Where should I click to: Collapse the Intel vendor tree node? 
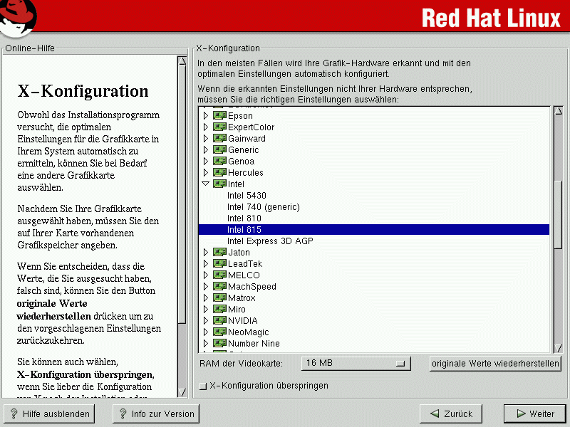click(x=206, y=184)
